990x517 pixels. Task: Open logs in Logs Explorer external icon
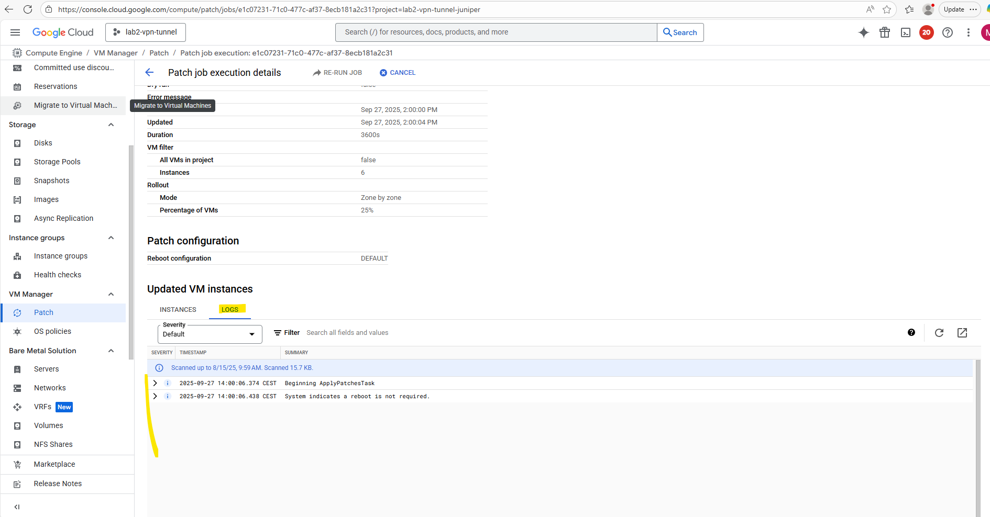pos(962,333)
